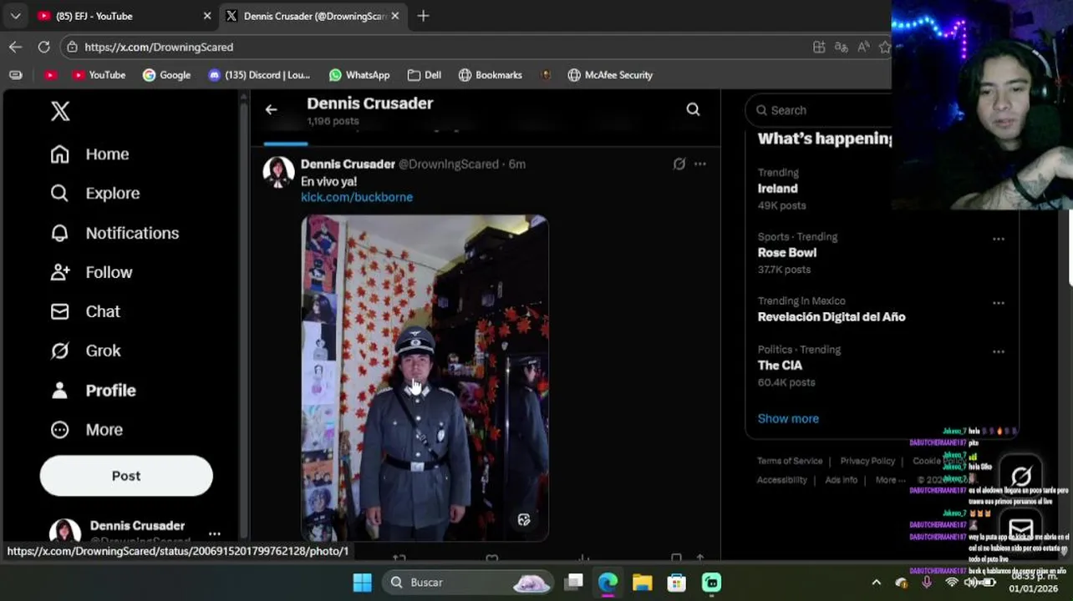Open the green Kick app on taskbar
Screen dimensions: 1073x601
pyautogui.click(x=711, y=583)
